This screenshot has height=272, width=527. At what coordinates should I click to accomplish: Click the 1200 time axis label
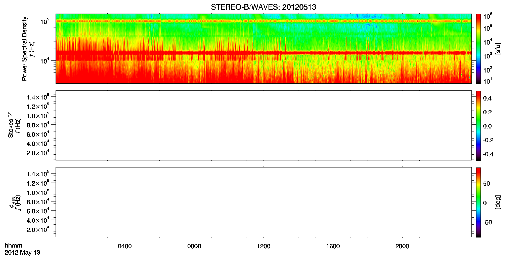tap(263, 246)
